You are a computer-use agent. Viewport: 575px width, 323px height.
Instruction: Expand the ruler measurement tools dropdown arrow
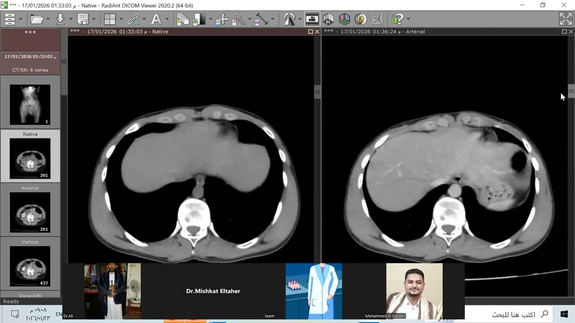[272, 19]
